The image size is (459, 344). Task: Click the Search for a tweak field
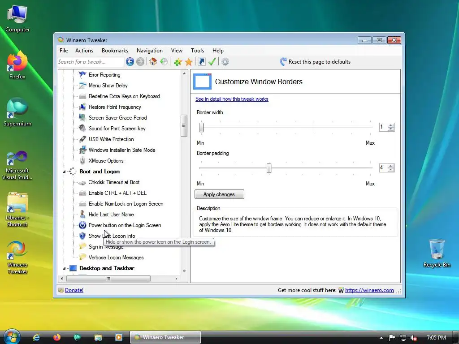coord(91,62)
